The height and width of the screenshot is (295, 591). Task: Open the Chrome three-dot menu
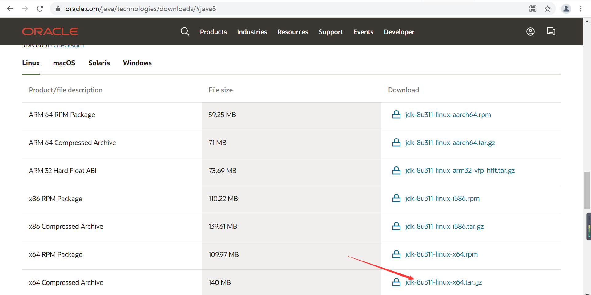pos(581,9)
